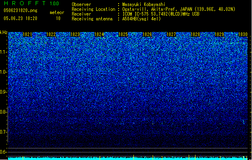This screenshot has height=160, width=252.
Task: Click the 1821 time marker
Action: 27,34
